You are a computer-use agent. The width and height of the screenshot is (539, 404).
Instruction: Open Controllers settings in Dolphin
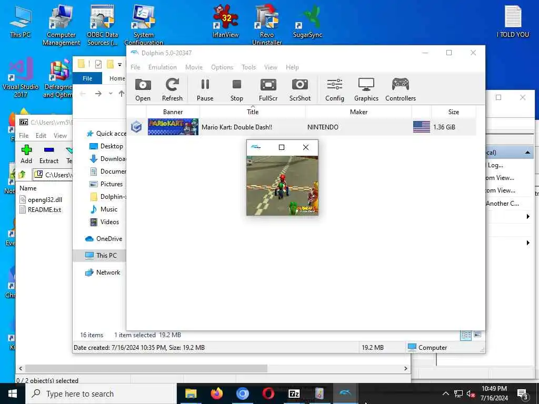(401, 89)
